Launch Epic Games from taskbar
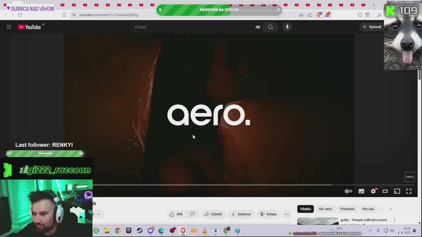This screenshot has height=237, width=422. [129, 231]
